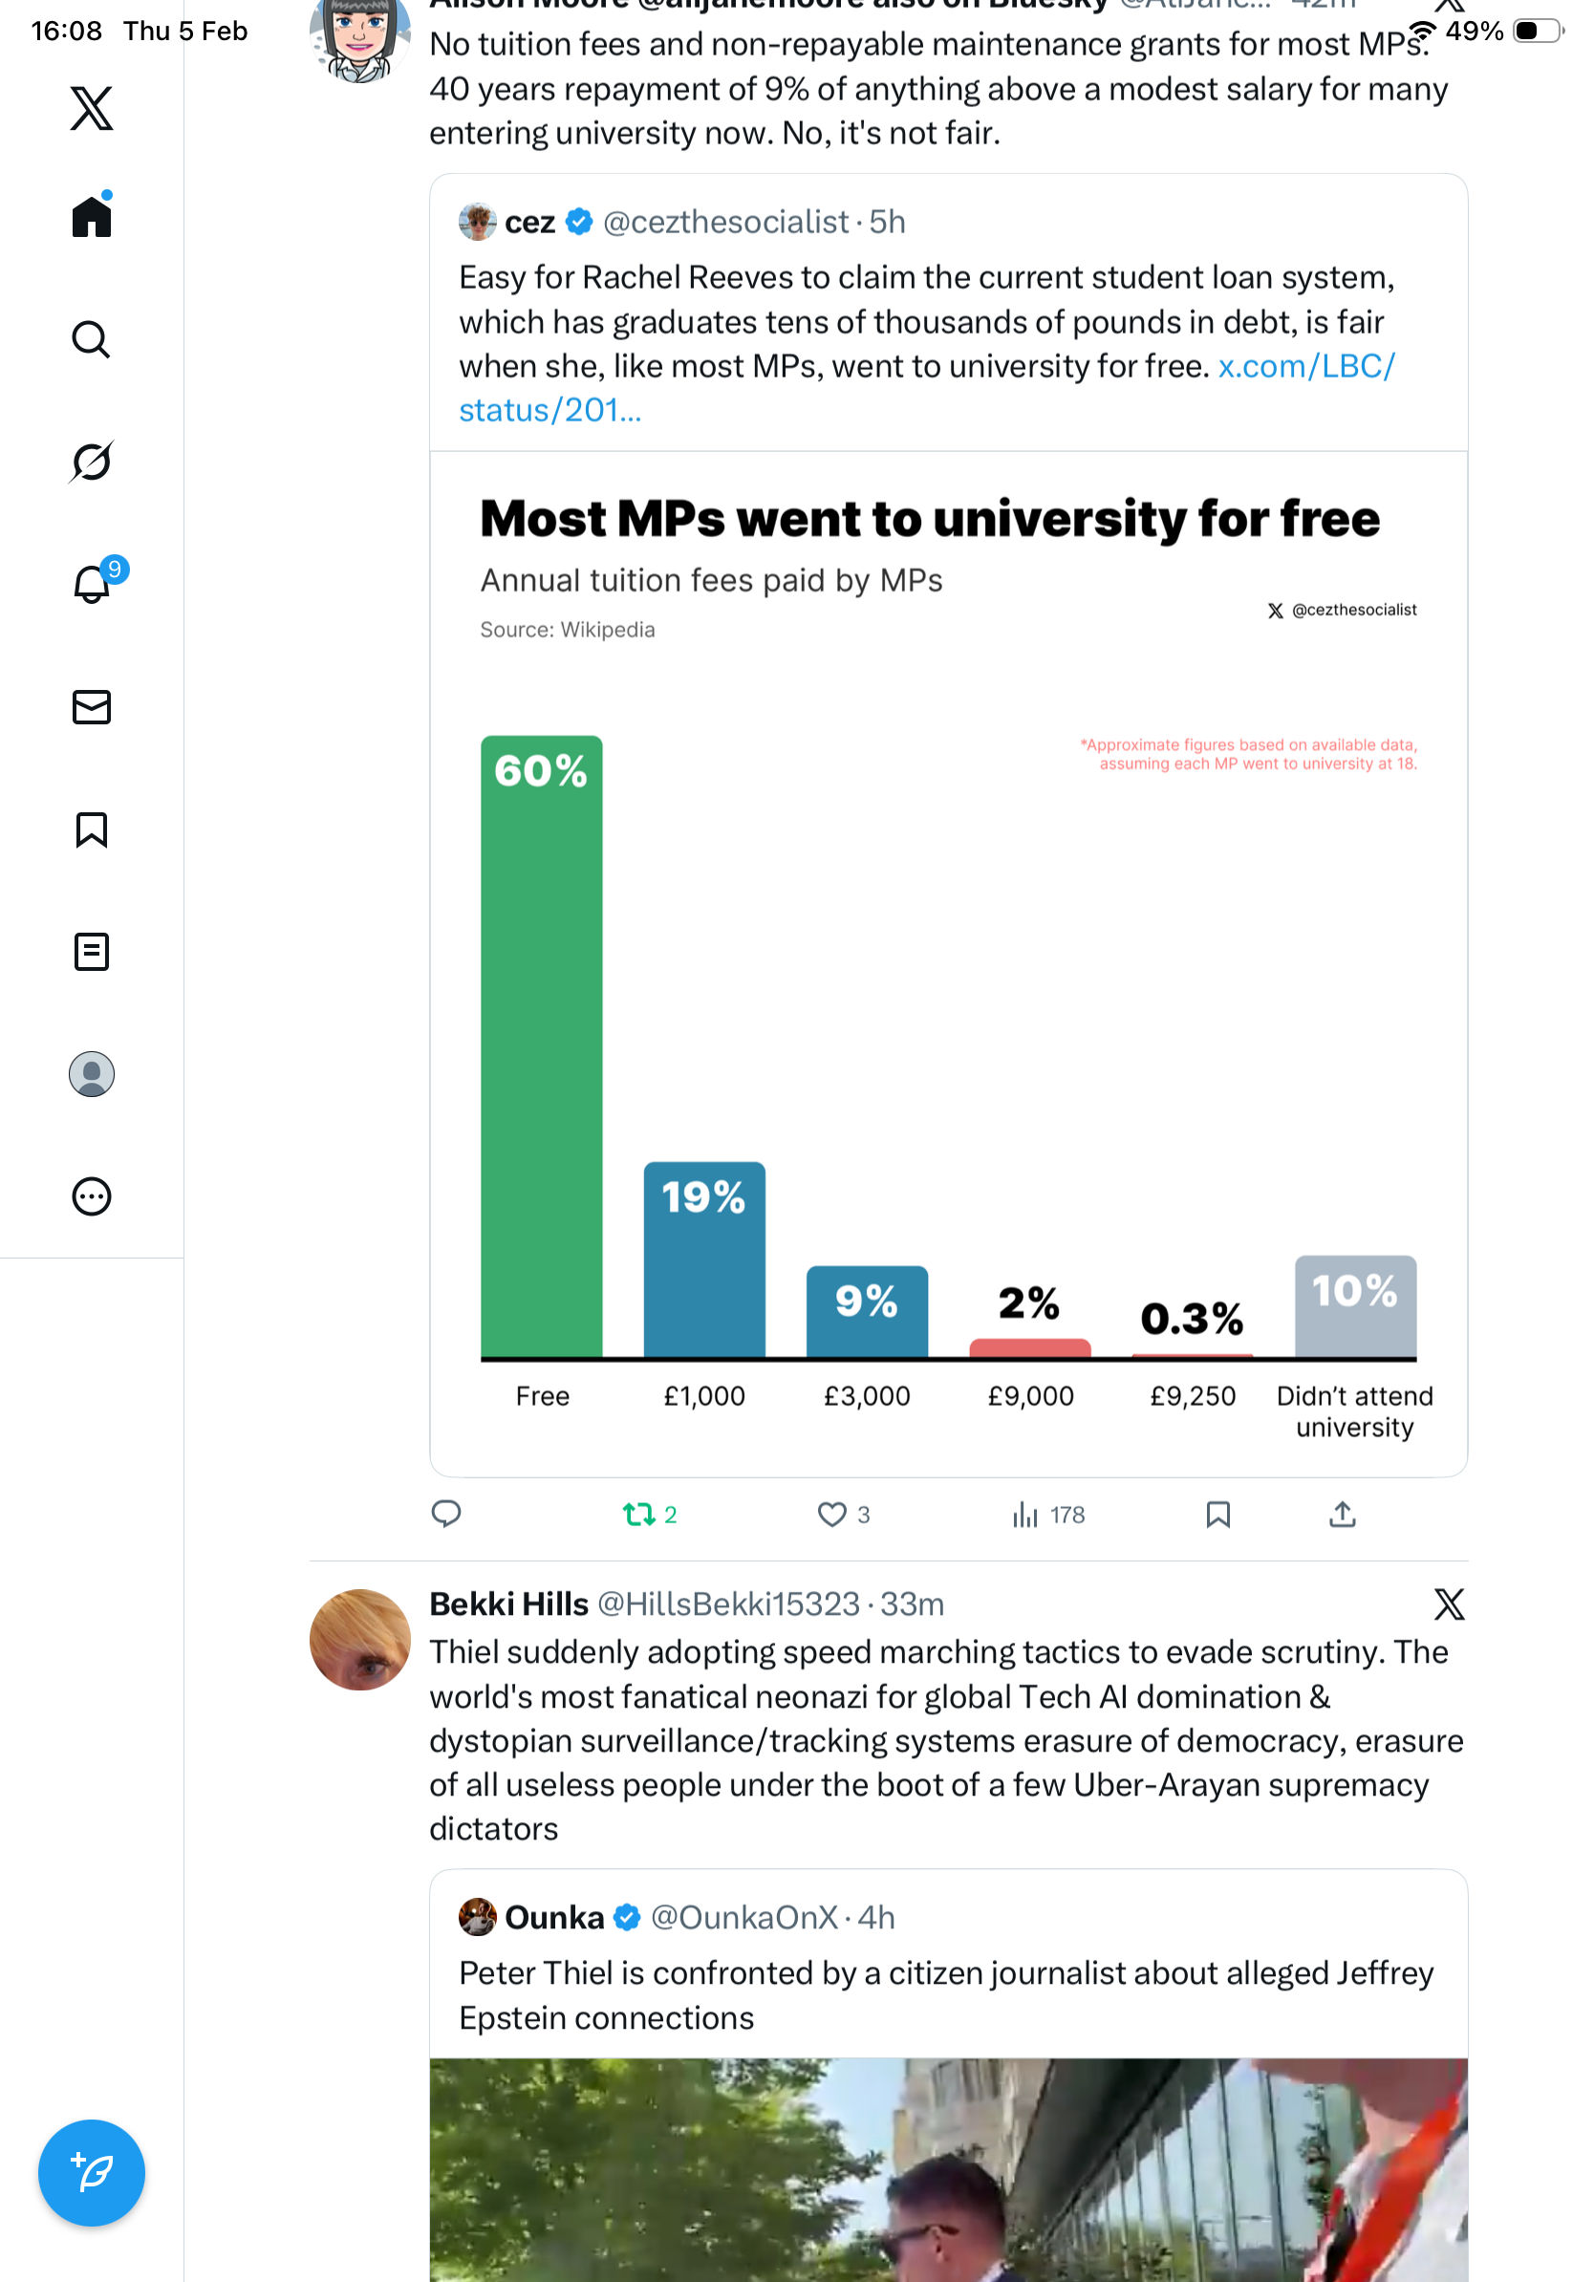Open Grok assistant icon in sidebar
The width and height of the screenshot is (1594, 2282).
click(x=92, y=462)
